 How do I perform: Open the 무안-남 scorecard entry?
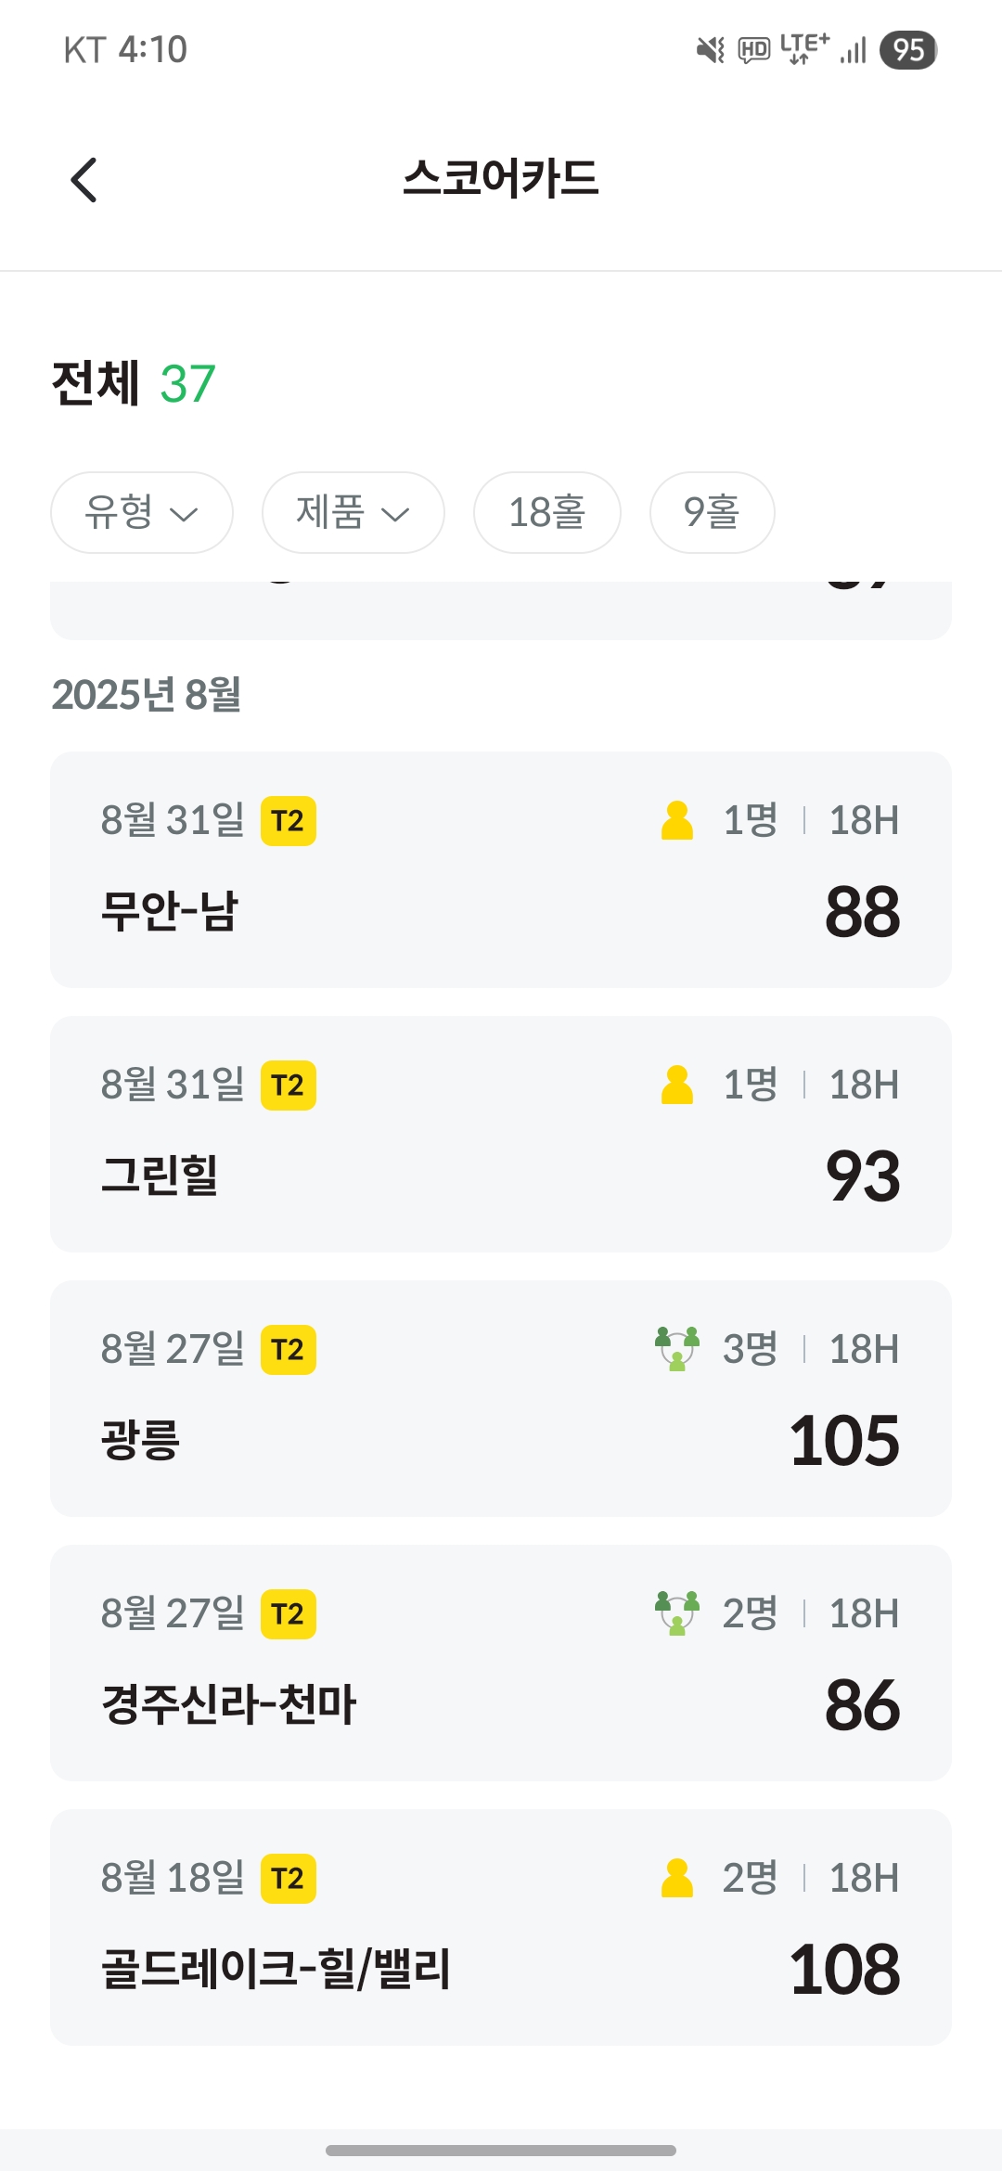501,869
